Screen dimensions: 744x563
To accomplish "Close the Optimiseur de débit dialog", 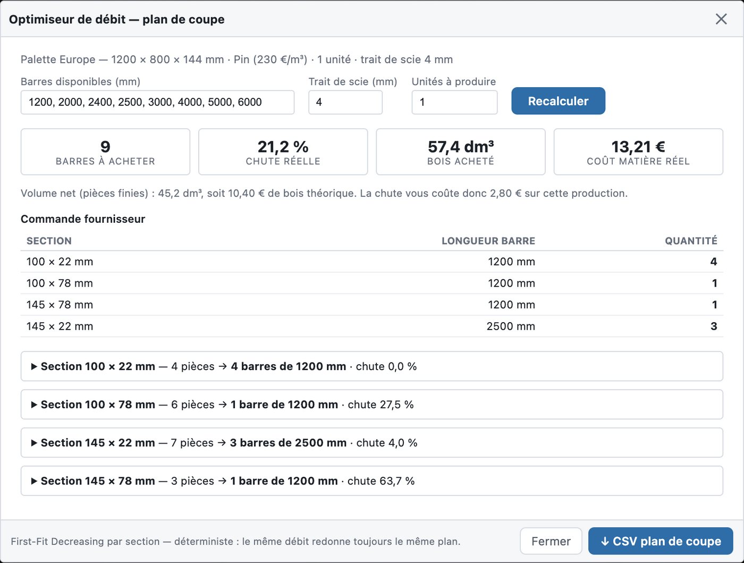I will click(x=721, y=19).
